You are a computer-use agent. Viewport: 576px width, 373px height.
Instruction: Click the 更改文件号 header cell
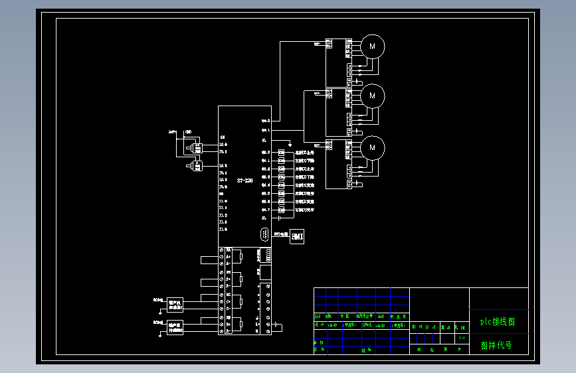click(x=365, y=316)
